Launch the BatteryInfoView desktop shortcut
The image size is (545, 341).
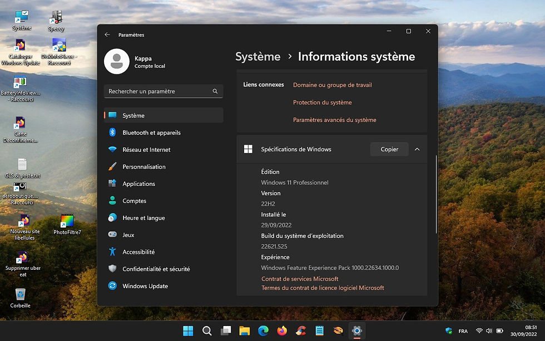(21, 90)
